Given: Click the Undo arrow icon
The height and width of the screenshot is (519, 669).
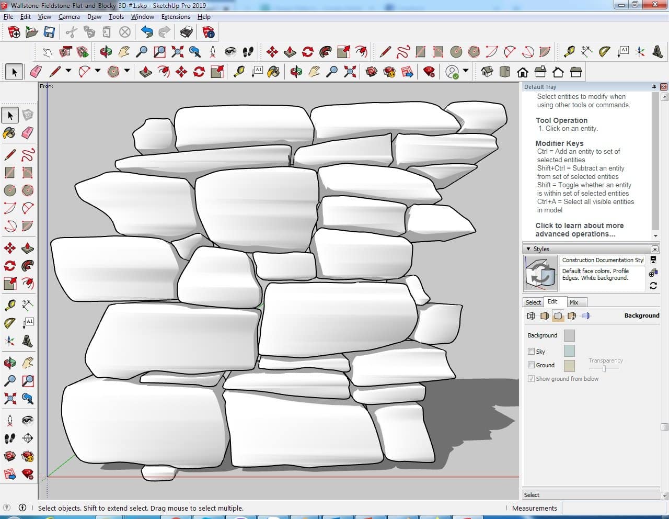Looking at the screenshot, I should (147, 32).
